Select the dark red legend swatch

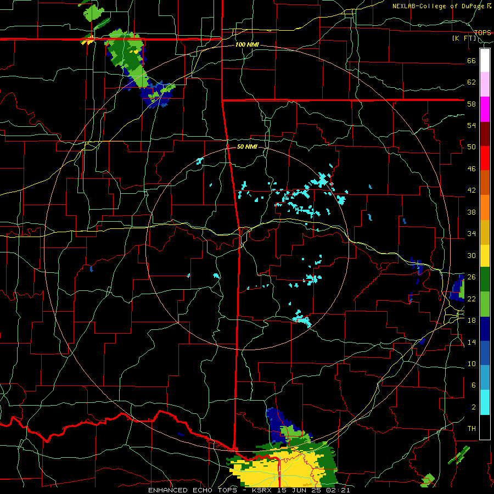tap(485, 134)
